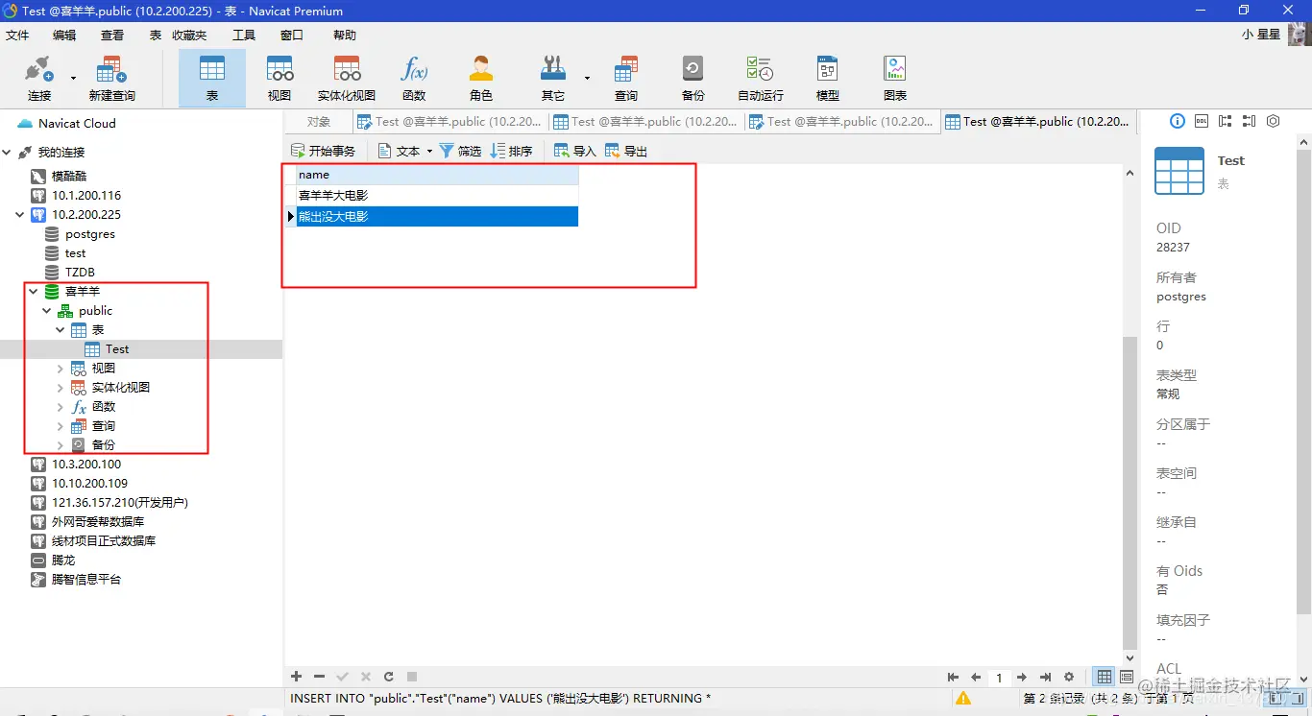The image size is (1312, 716).
Task: Switch to grid view
Action: click(x=1105, y=677)
